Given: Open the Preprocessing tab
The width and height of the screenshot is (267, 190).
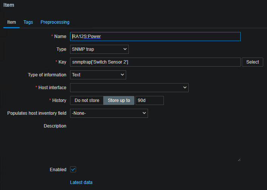Looking at the screenshot, I should (x=55, y=22).
